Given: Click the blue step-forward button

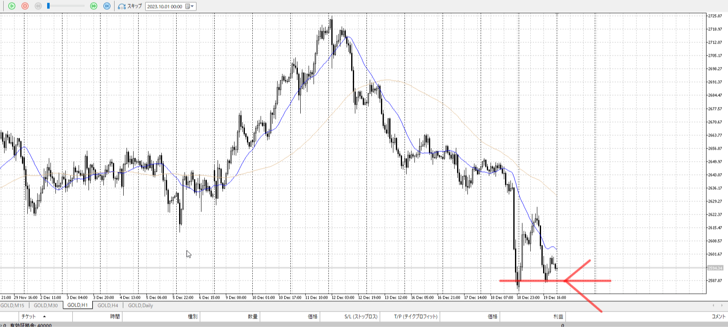Looking at the screenshot, I should (107, 6).
